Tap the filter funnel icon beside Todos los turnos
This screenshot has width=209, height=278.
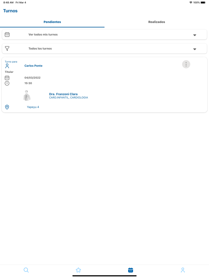click(x=7, y=49)
